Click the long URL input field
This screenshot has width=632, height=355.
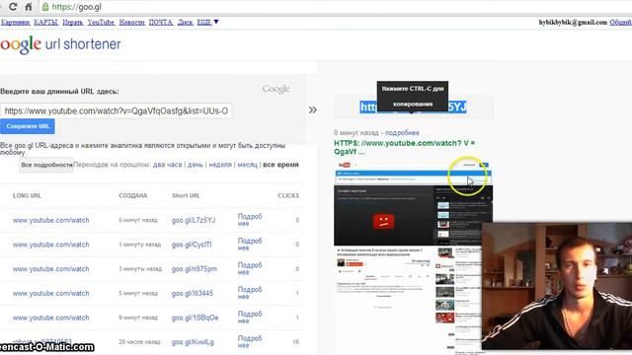117,110
